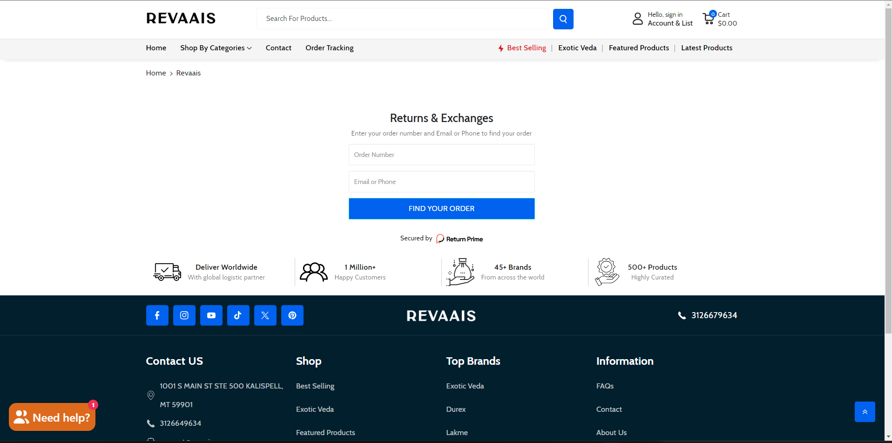The image size is (892, 443).
Task: Click the Return Prime logo
Action: [x=460, y=239]
